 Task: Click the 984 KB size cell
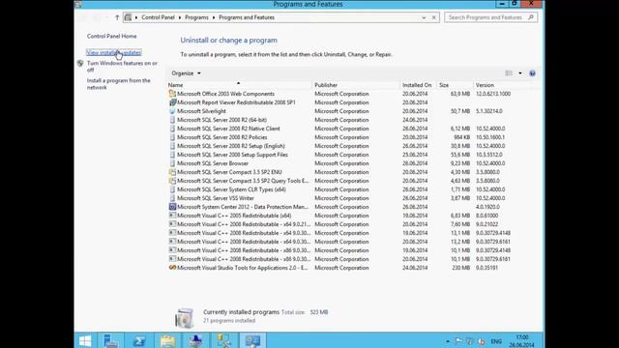coord(462,137)
